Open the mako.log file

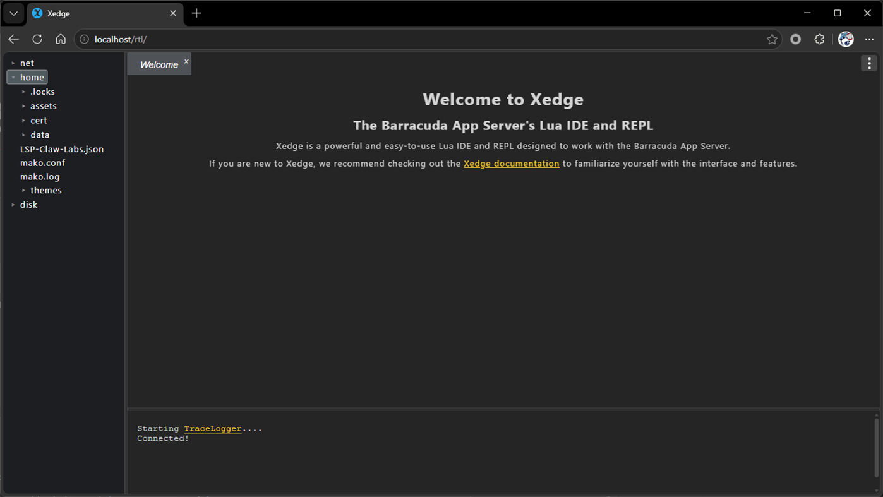[x=40, y=177]
